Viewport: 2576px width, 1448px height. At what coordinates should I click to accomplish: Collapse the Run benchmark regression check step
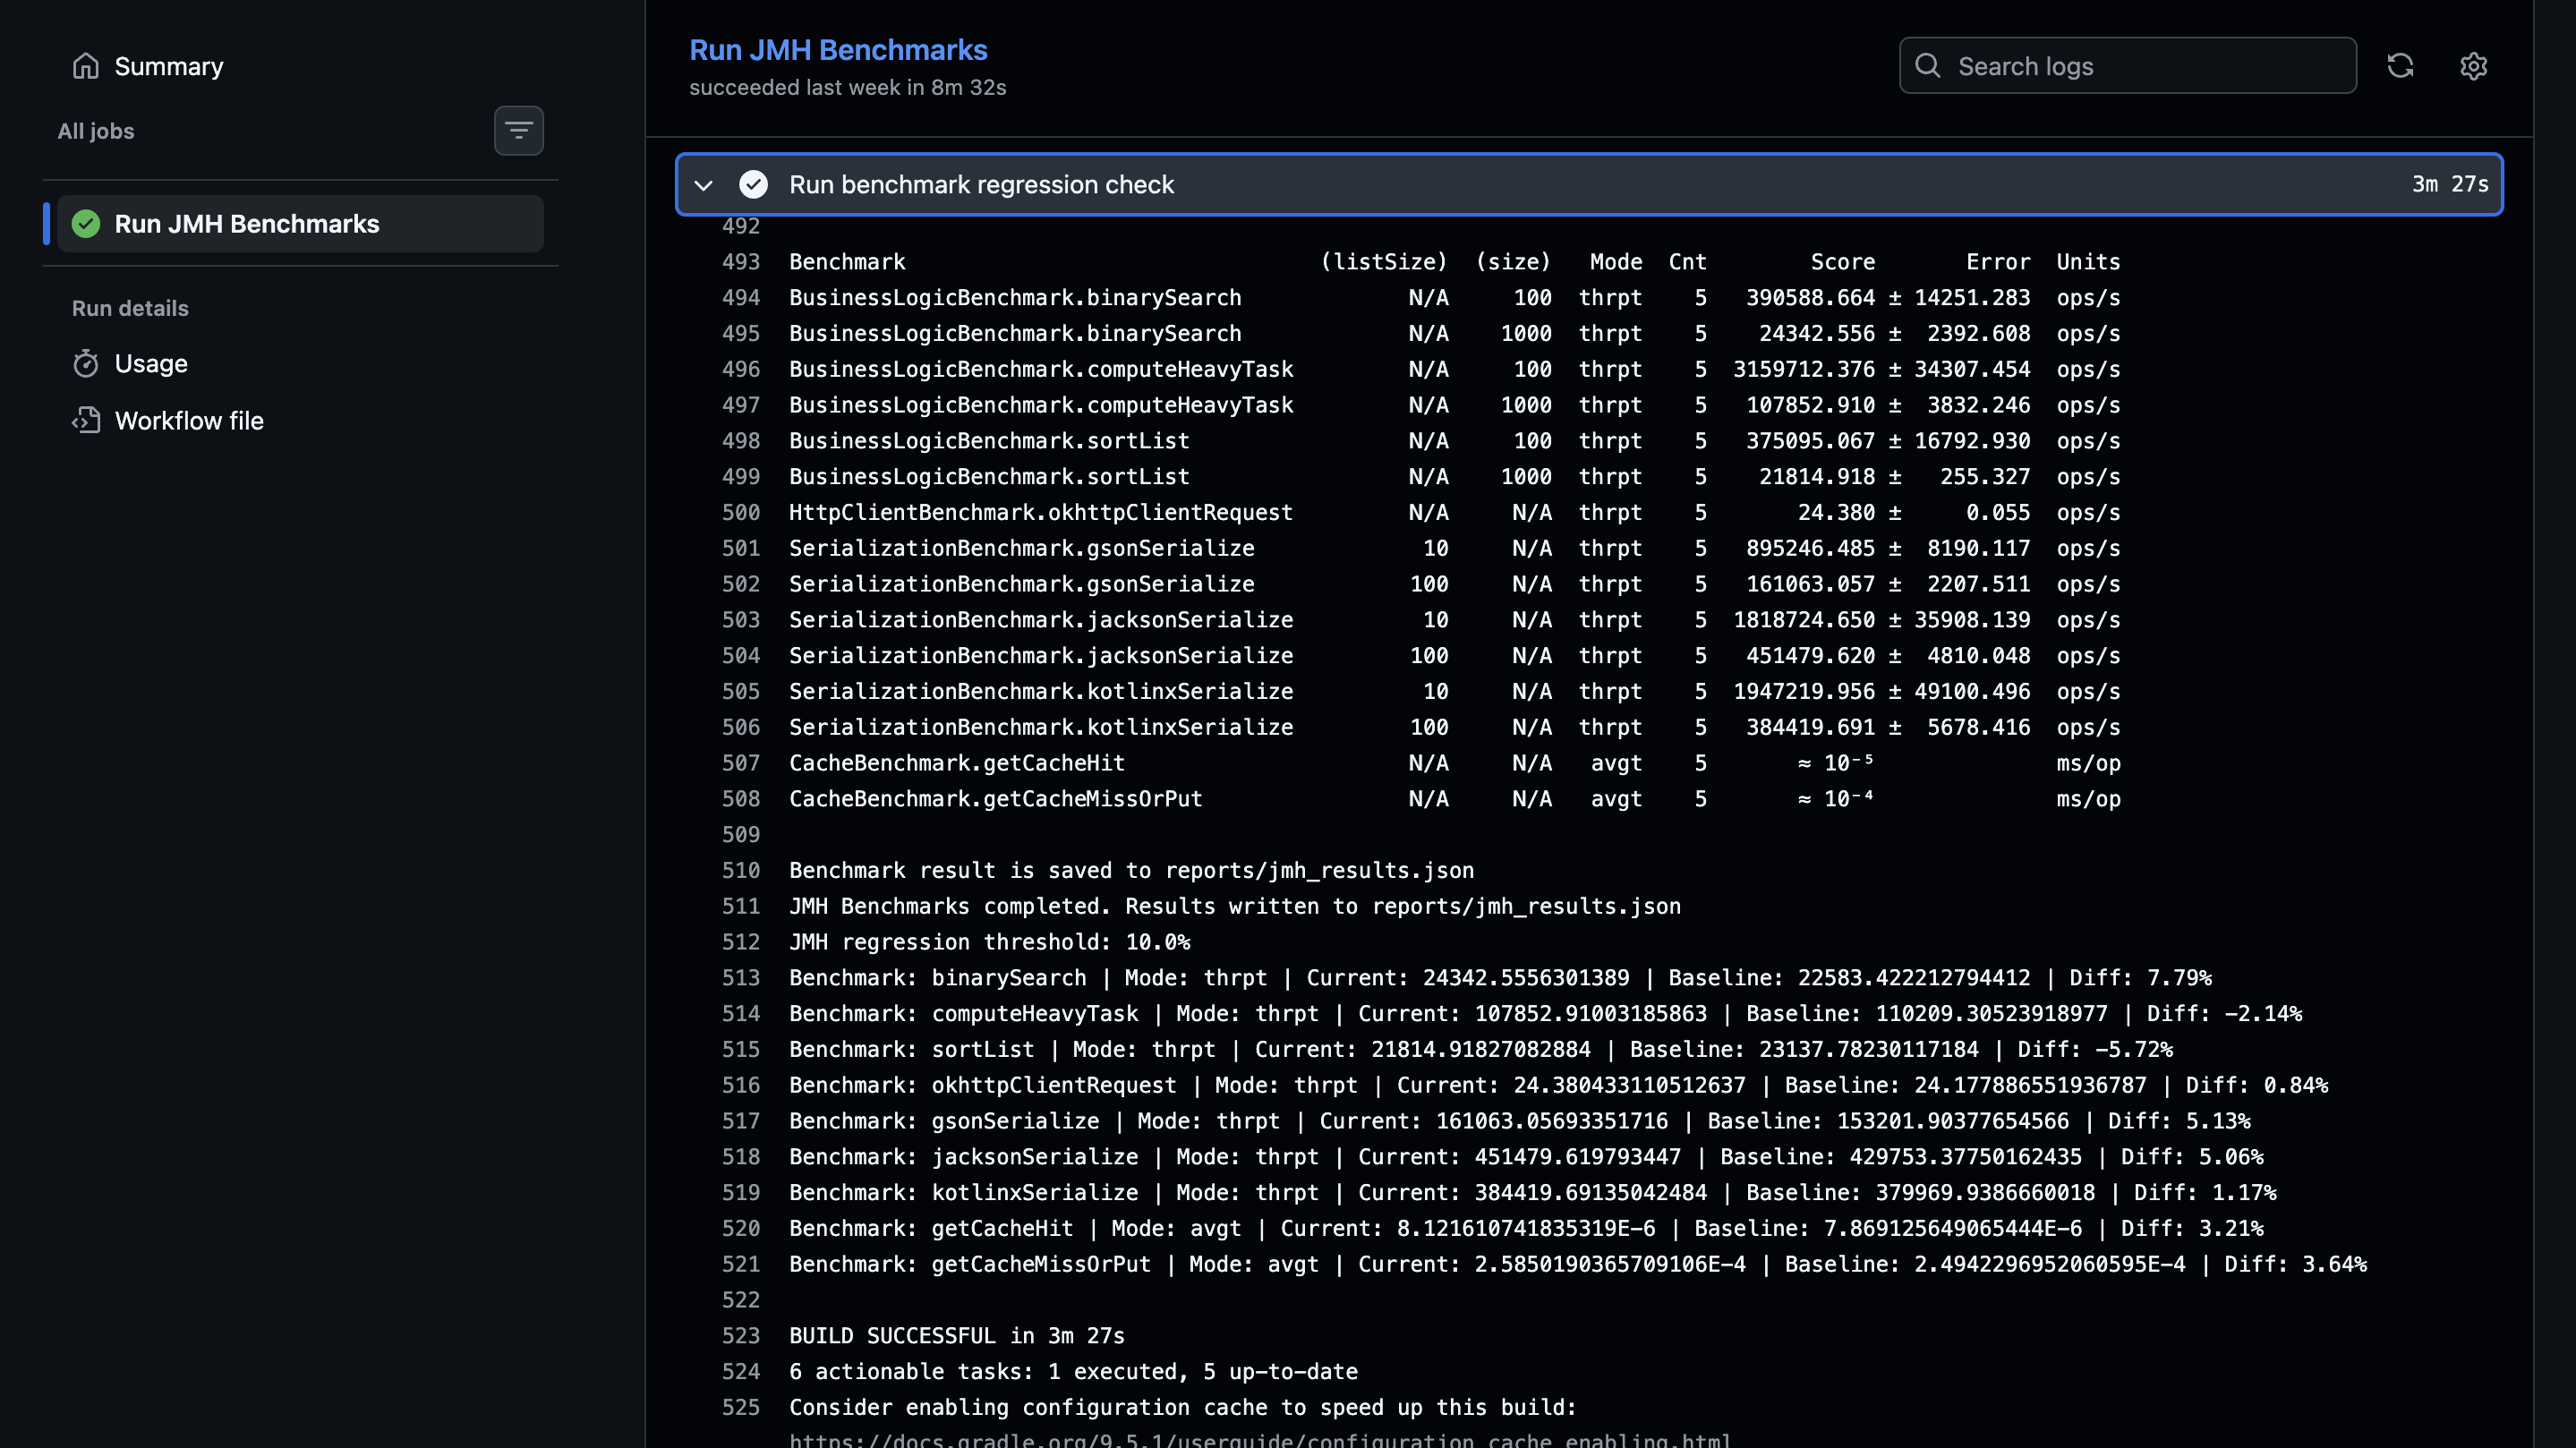point(703,185)
